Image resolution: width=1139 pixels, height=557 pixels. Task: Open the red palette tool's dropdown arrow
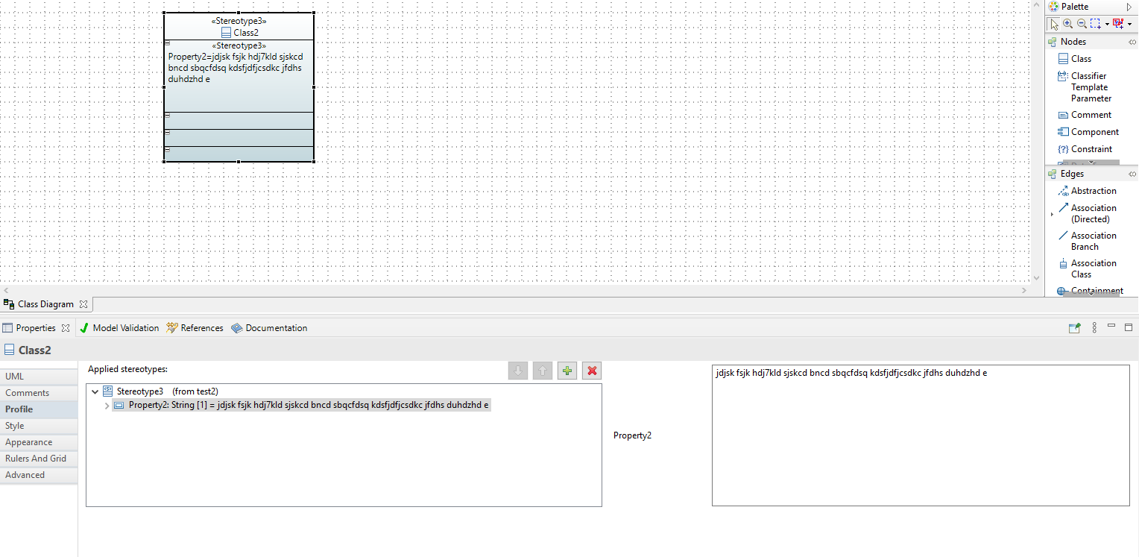1129,25
